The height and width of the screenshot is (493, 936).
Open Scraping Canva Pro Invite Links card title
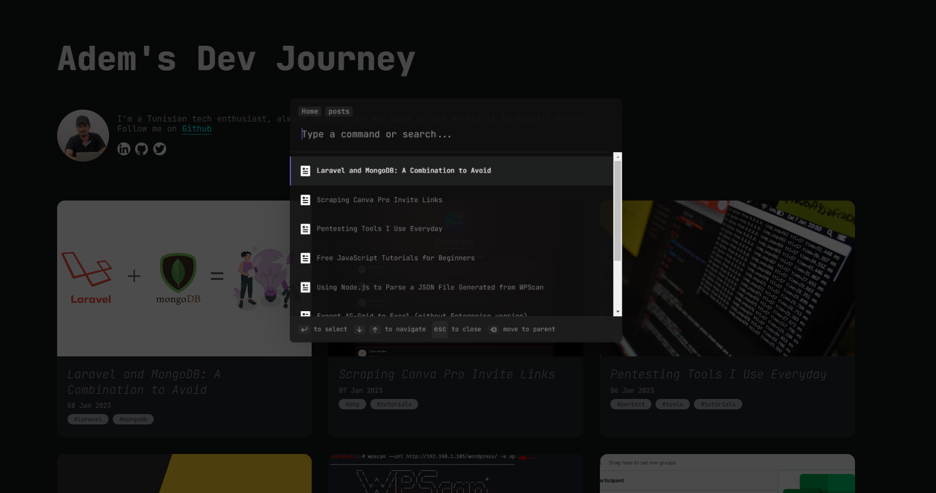click(x=447, y=374)
